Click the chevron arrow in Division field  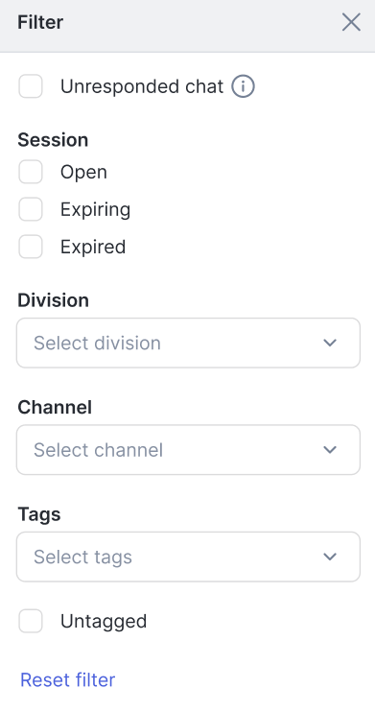[x=330, y=343]
